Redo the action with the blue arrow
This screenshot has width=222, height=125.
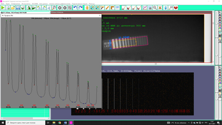80,8
